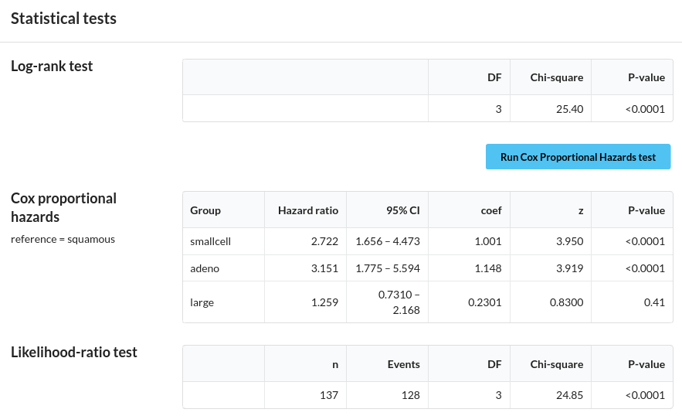Screen dimensions: 682x416
Task: Select the 'large' group row label
Action: pos(202,302)
